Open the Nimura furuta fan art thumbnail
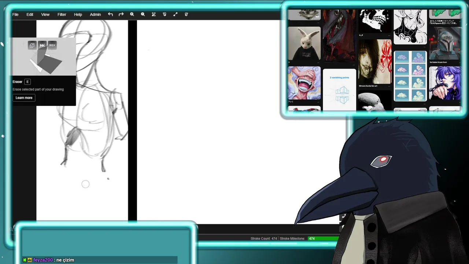Viewport: 469px width, 264px height. [x=374, y=62]
